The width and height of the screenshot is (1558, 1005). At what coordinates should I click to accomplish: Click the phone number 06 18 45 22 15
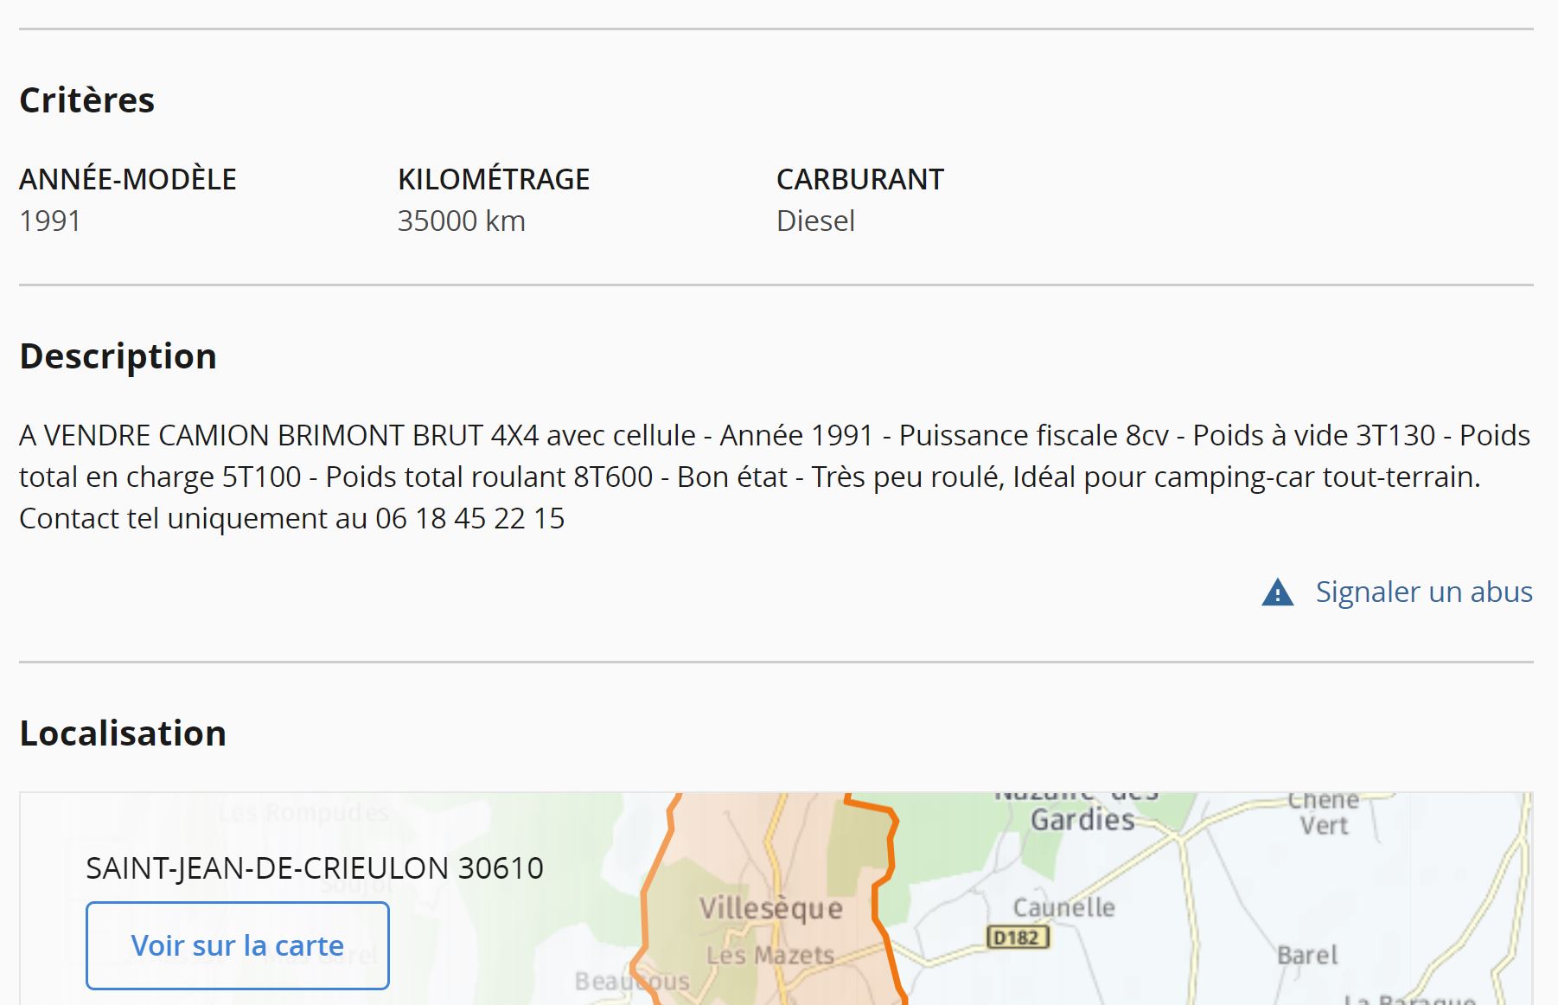pos(469,519)
